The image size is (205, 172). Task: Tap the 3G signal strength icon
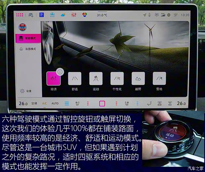coord(163,15)
